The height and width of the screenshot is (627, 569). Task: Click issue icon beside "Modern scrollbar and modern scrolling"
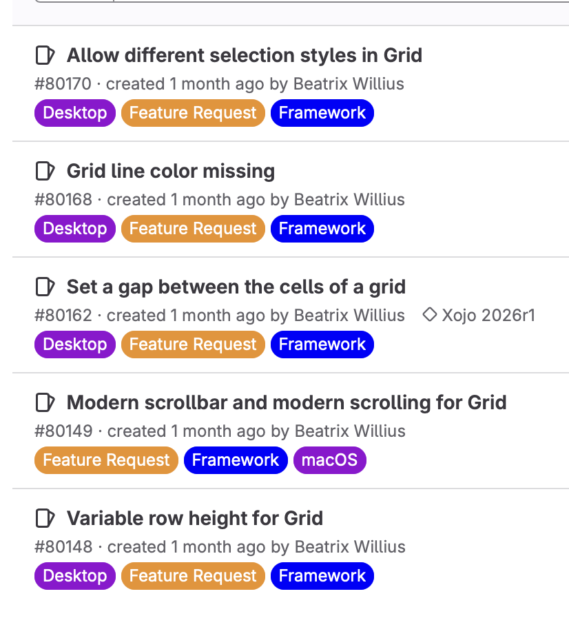point(45,402)
